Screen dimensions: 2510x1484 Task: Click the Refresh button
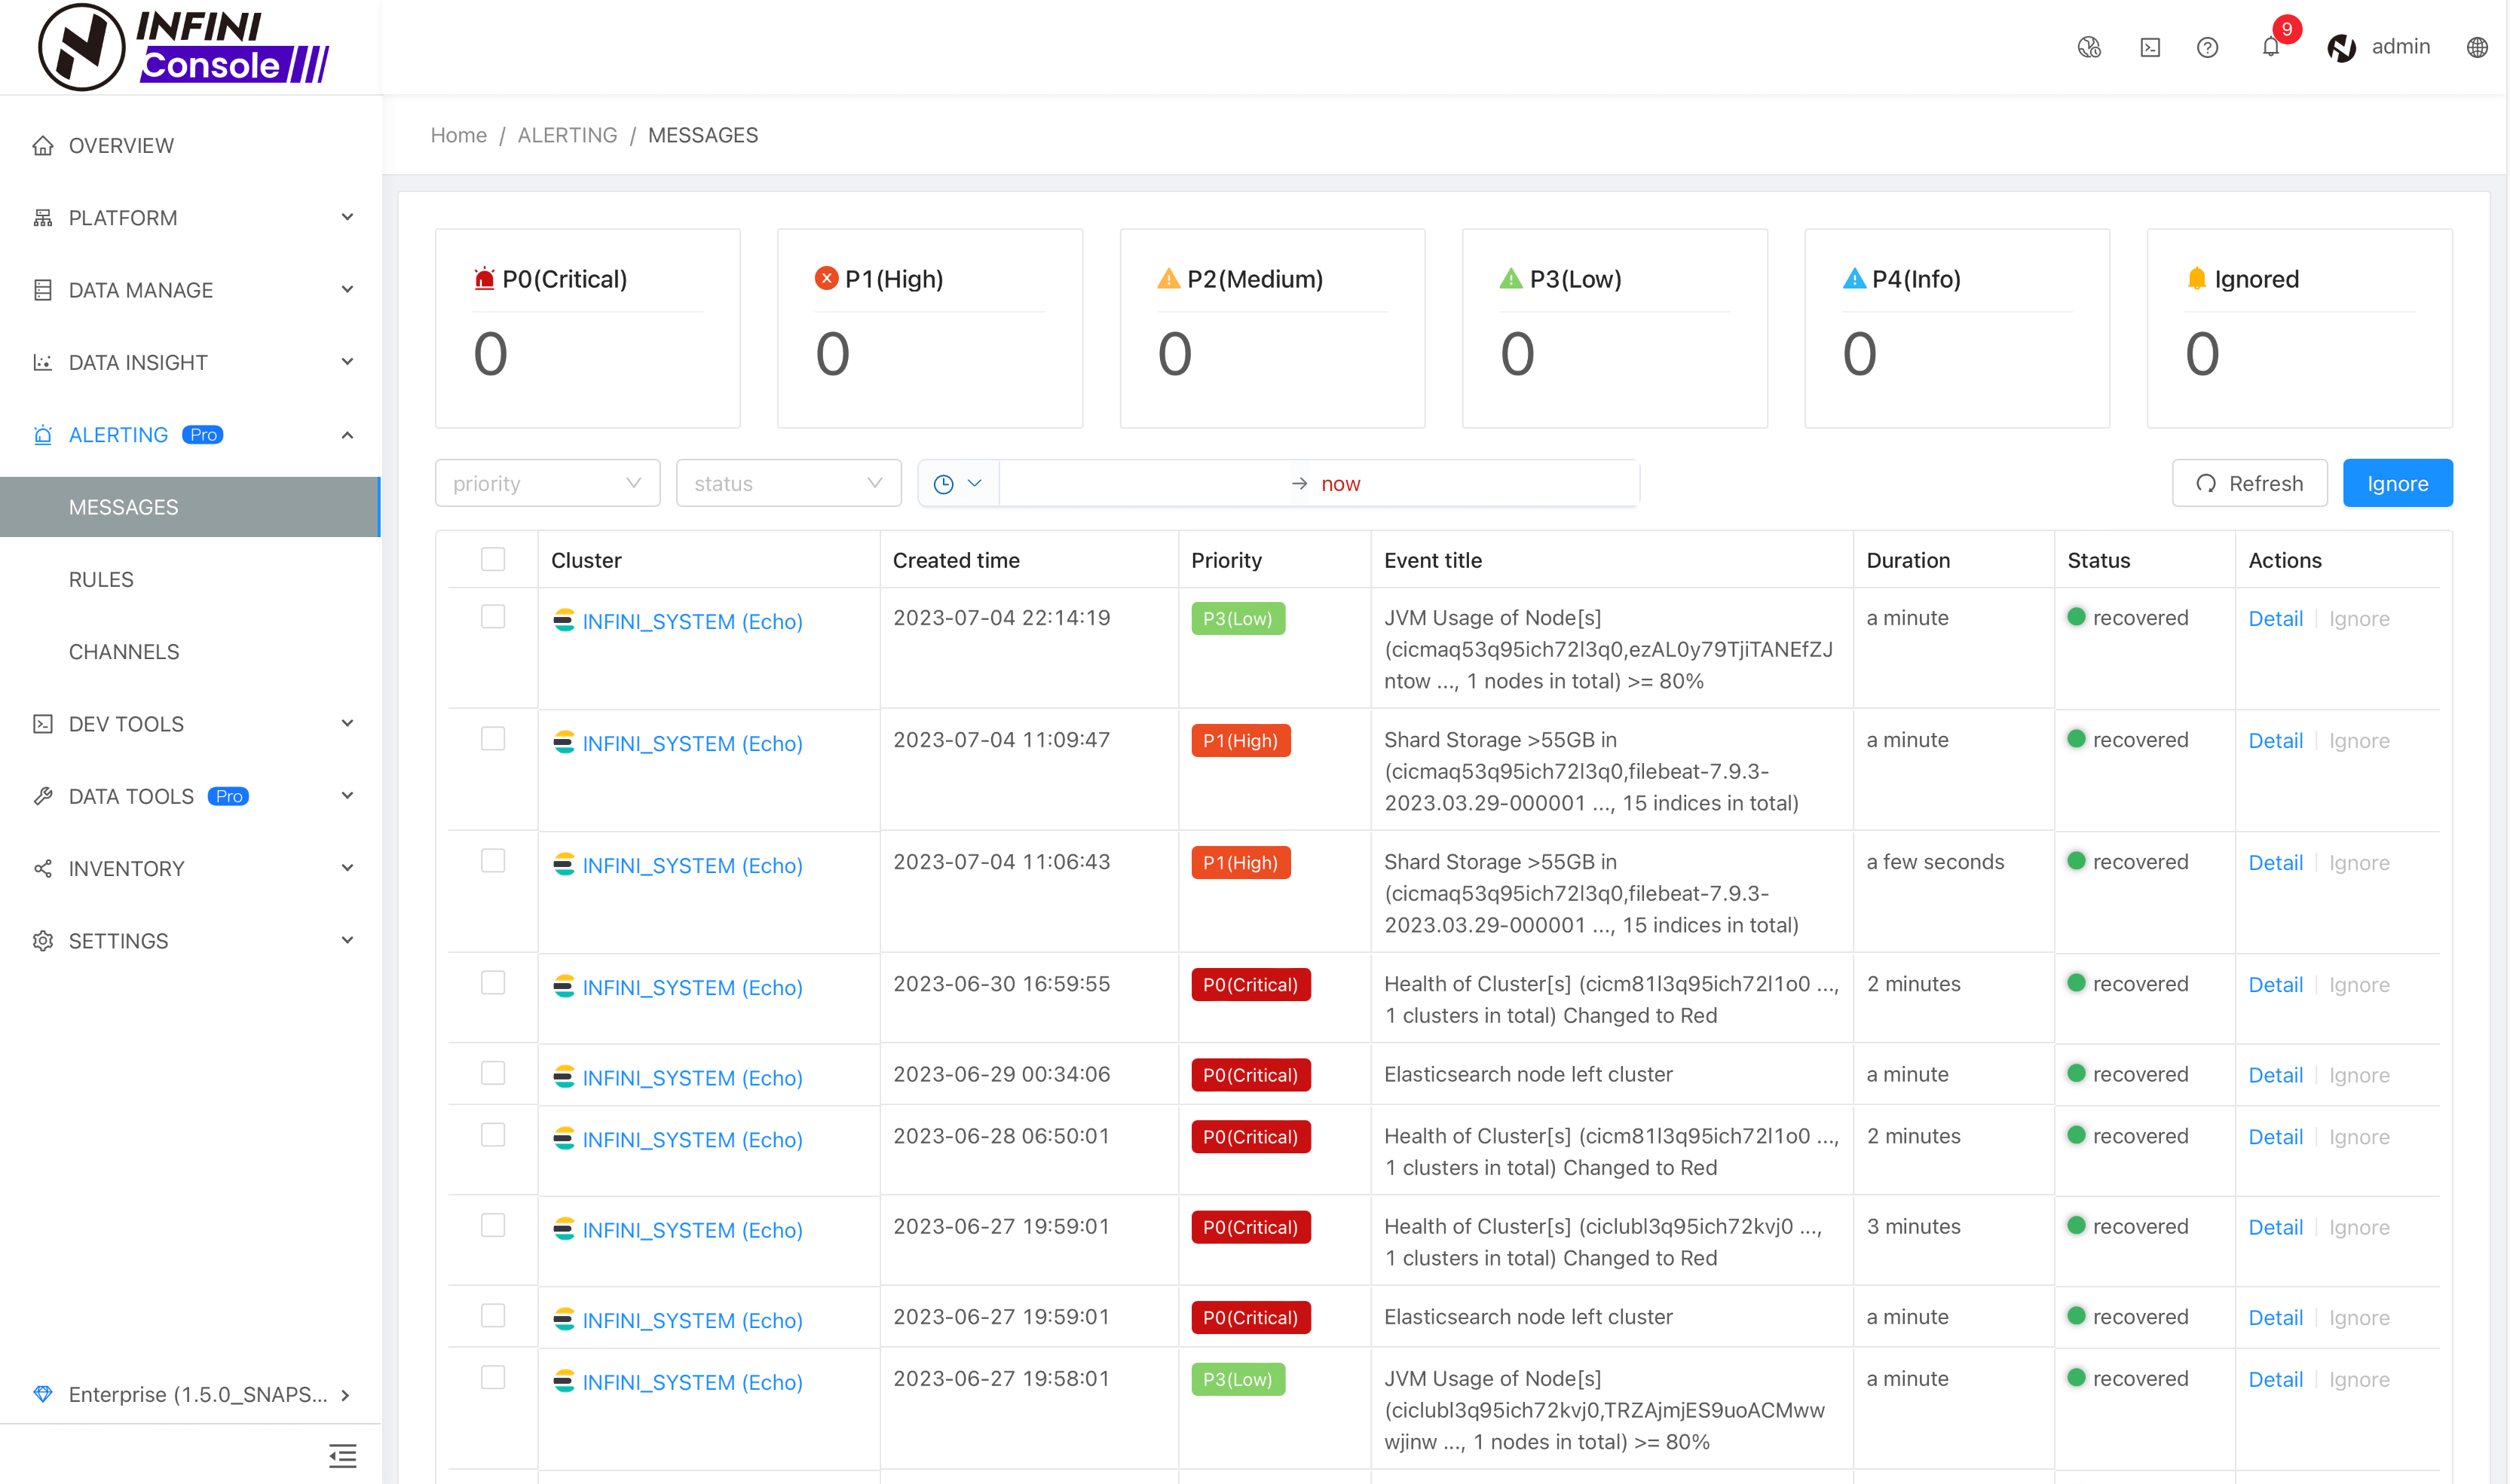tap(2249, 483)
